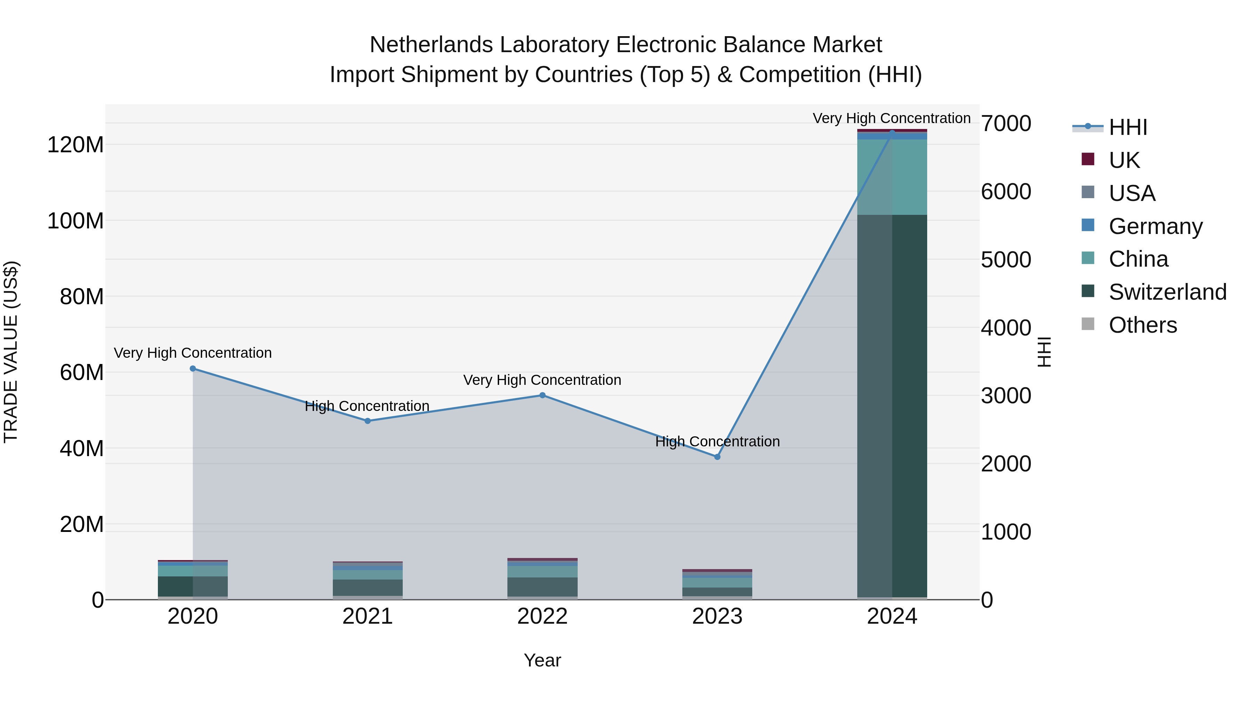Click the 3000 HHI axis tick label
Image resolution: width=1252 pixels, height=704 pixels.
[x=1005, y=396]
